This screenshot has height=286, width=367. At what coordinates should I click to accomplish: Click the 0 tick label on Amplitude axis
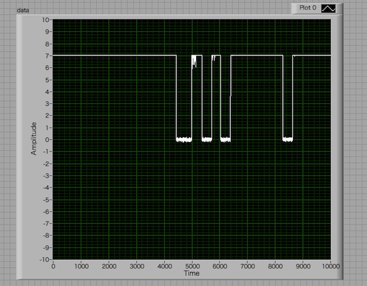click(47, 139)
